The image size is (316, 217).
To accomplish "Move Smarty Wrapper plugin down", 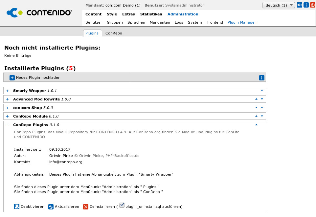I will coord(262,90).
